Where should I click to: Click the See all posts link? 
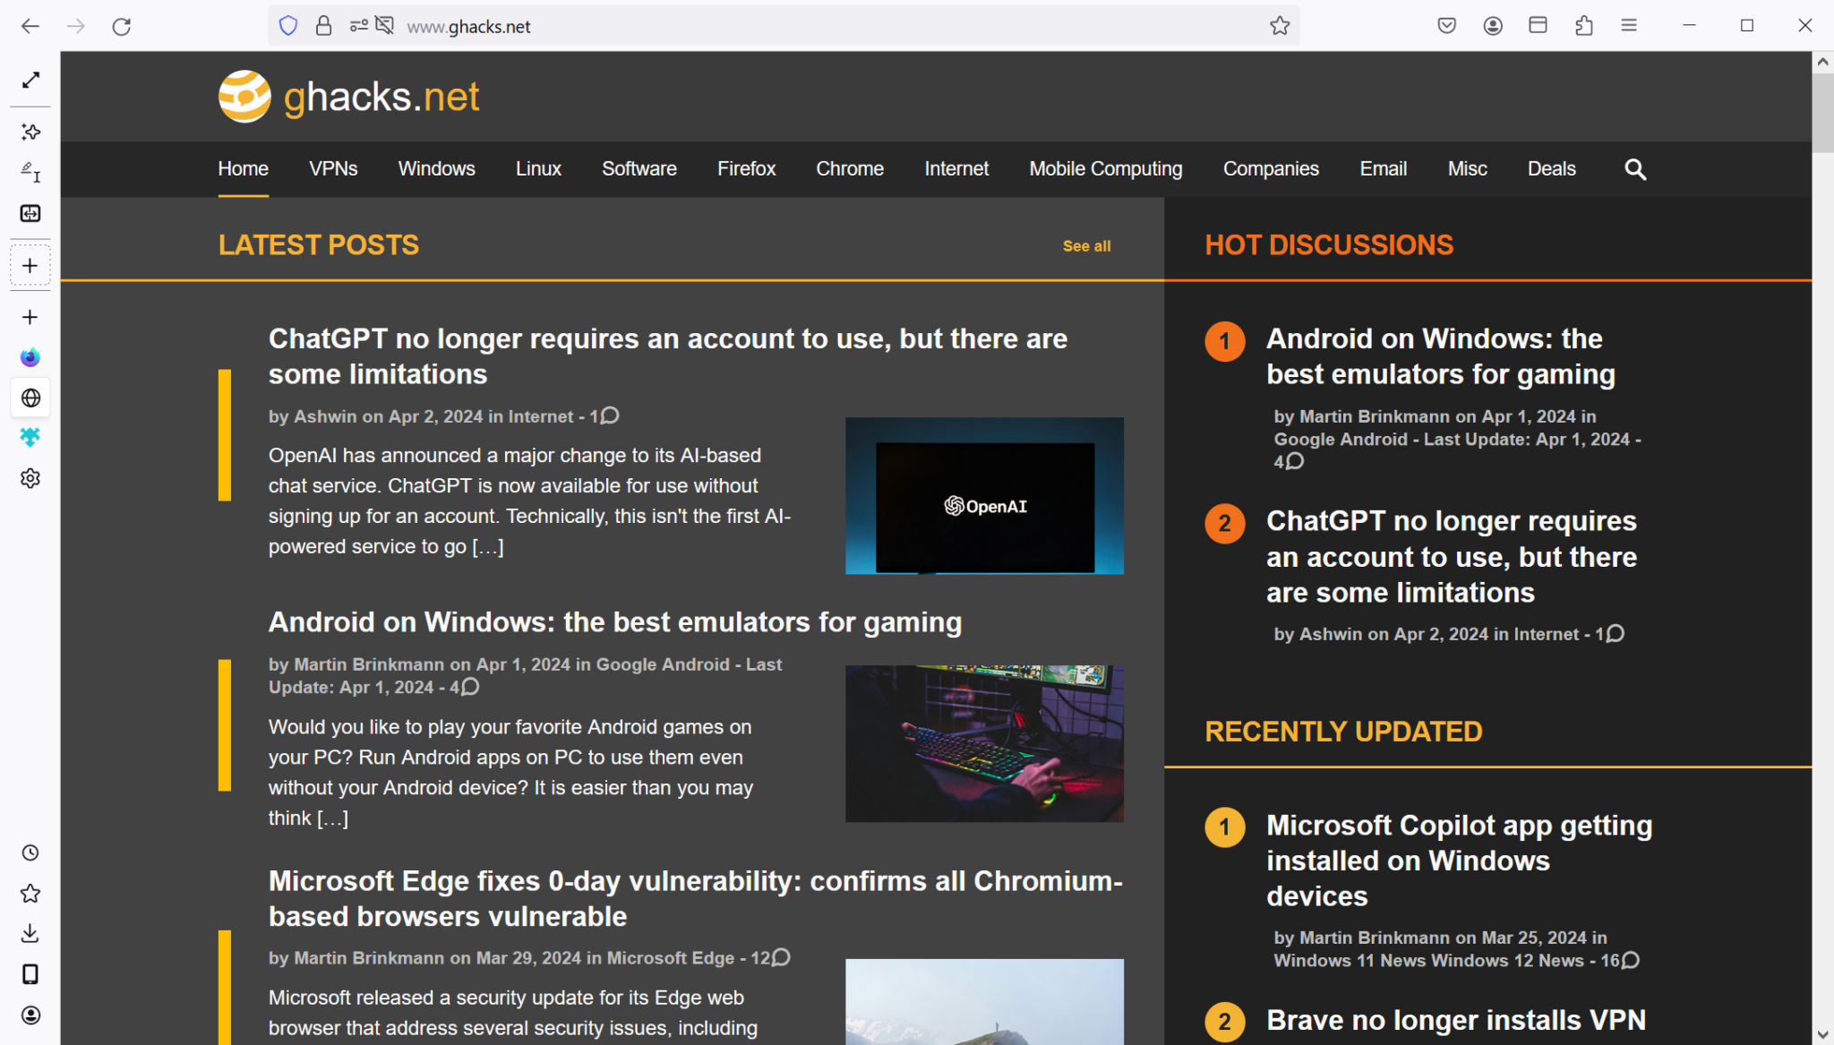1086,245
